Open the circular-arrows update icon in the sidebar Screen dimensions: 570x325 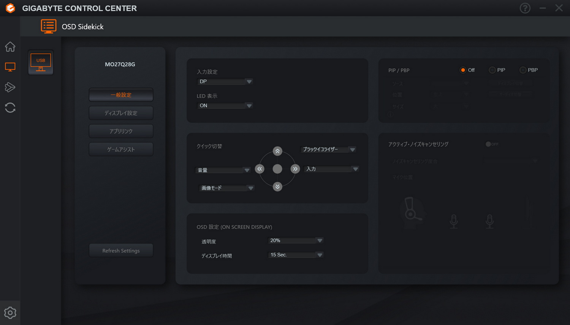[x=10, y=108]
